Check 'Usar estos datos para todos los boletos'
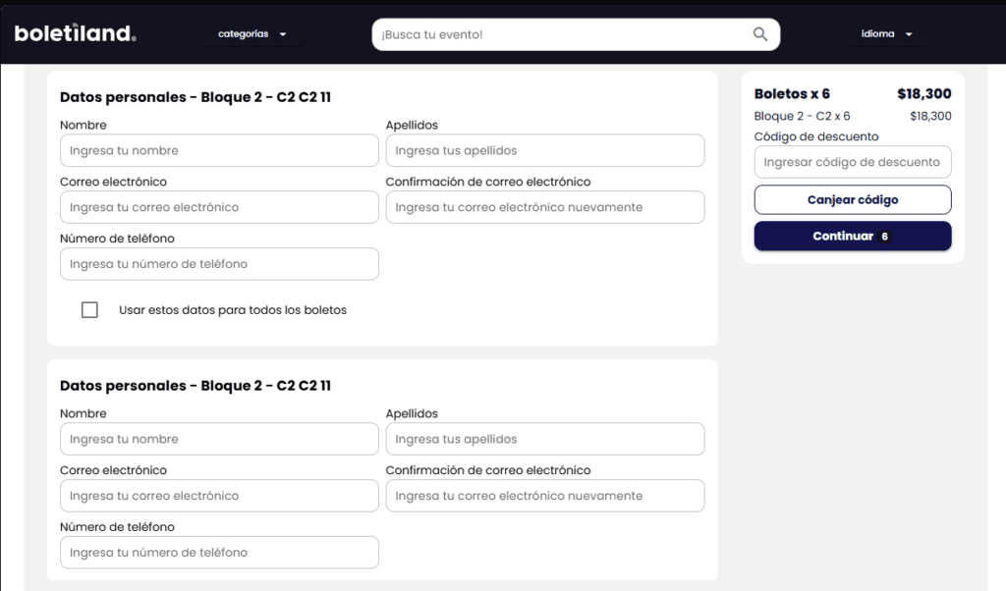 point(89,310)
